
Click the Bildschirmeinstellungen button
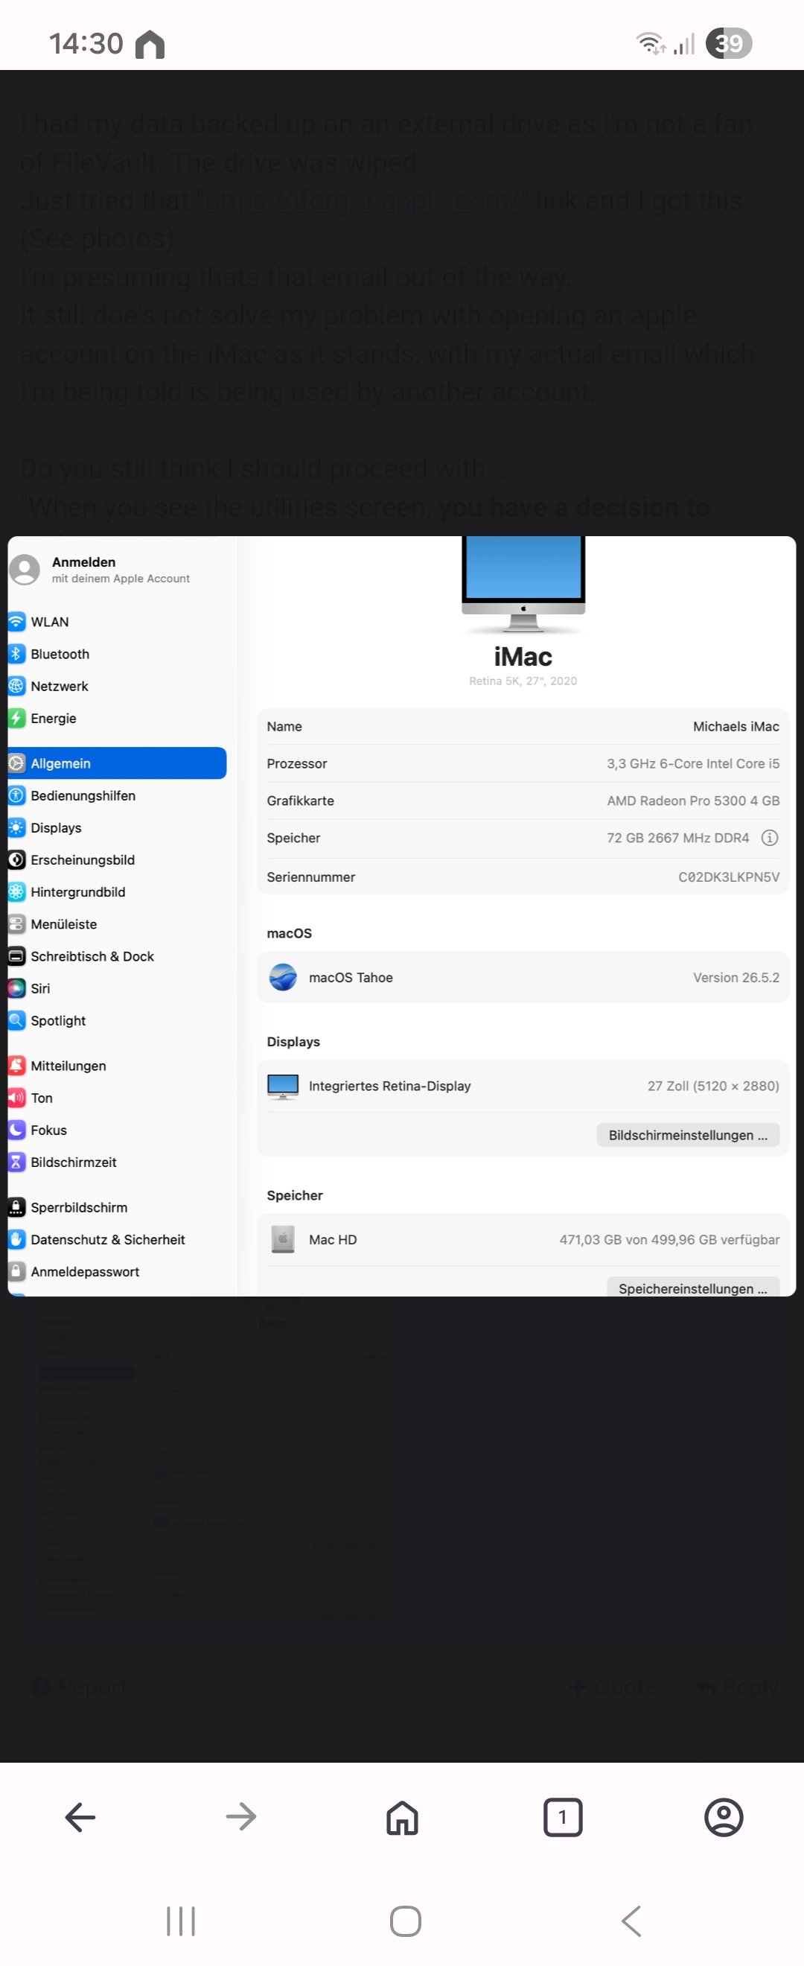coord(687,1134)
